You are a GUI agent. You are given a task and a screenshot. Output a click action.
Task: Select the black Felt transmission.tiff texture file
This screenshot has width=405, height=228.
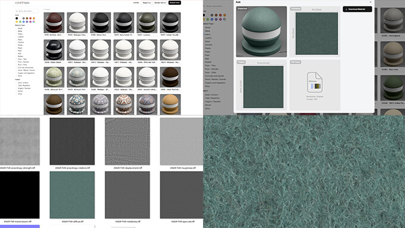click(20, 195)
